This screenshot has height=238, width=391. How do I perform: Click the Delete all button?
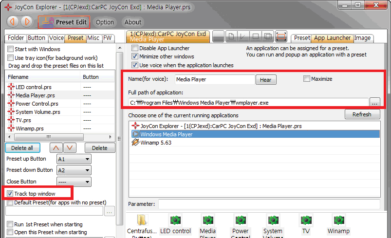pos(22,148)
